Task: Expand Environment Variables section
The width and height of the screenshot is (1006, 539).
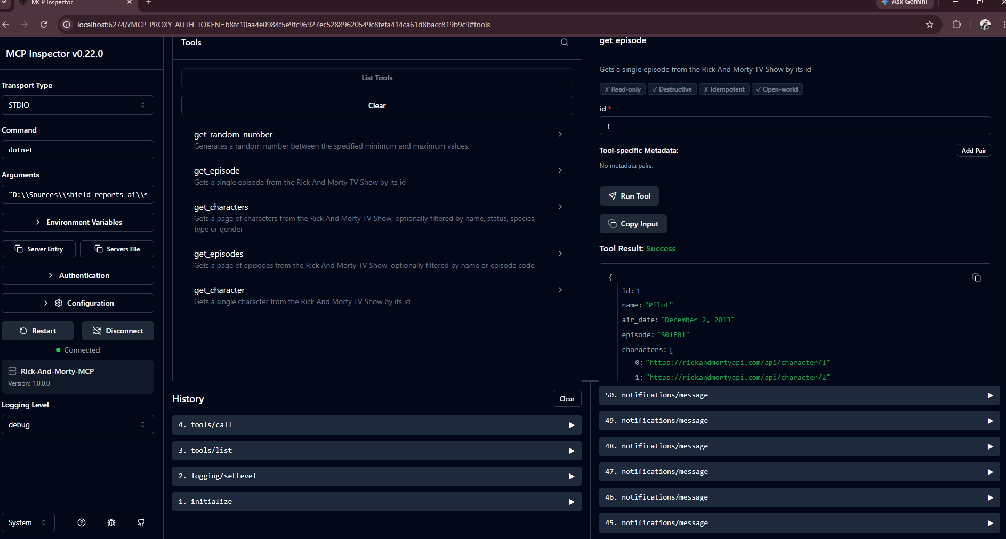Action: click(x=78, y=222)
